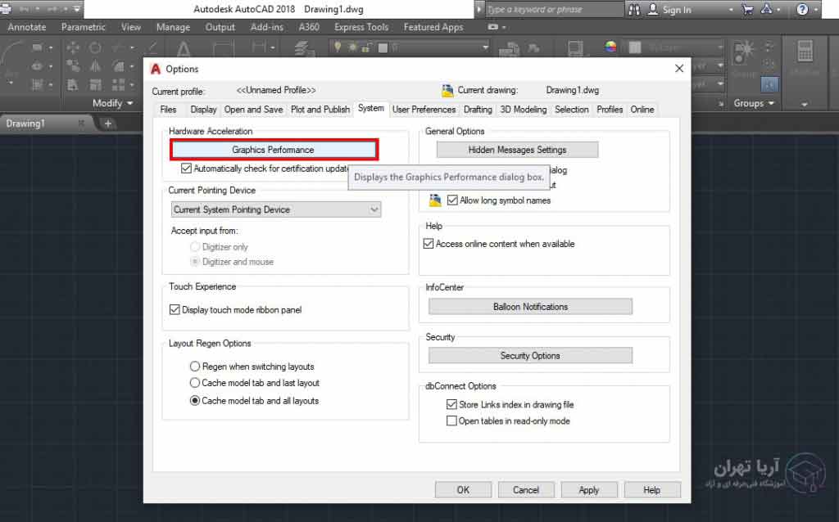The height and width of the screenshot is (522, 839).
Task: Switch to the Drafting tab
Action: 478,110
